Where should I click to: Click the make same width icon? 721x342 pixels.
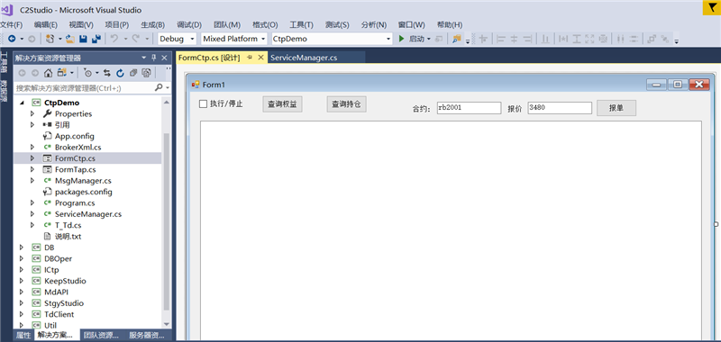[x=563, y=39]
